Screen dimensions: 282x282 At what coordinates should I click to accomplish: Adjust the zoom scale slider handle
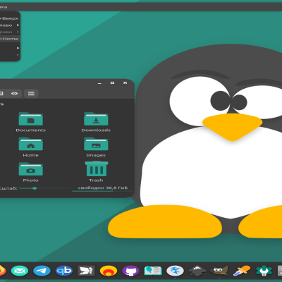35,188
